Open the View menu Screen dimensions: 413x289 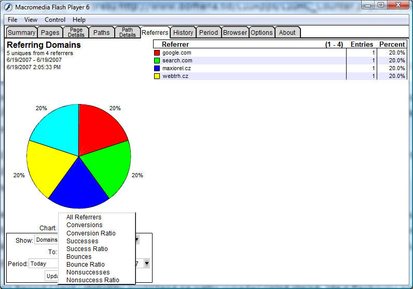point(31,20)
